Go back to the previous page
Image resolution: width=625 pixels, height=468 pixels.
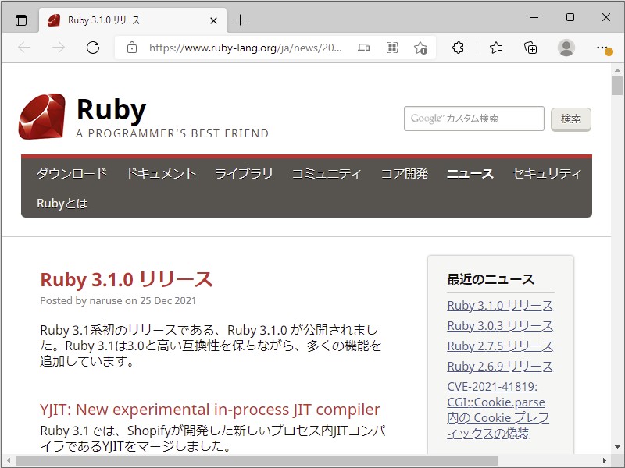[25, 48]
